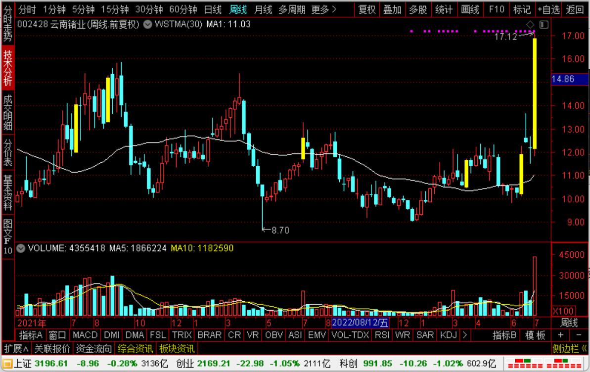Select the RSI indicator
The width and height of the screenshot is (590, 372).
pos(382,335)
